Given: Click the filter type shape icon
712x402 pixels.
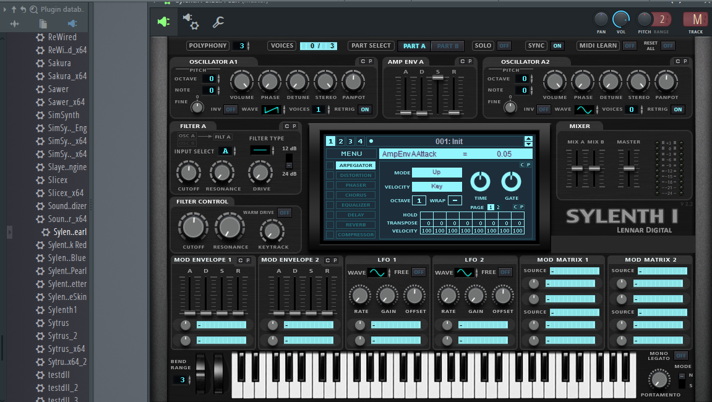Looking at the screenshot, I should click(x=260, y=150).
